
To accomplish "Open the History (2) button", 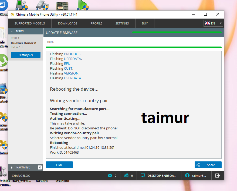I will point(26,55).
